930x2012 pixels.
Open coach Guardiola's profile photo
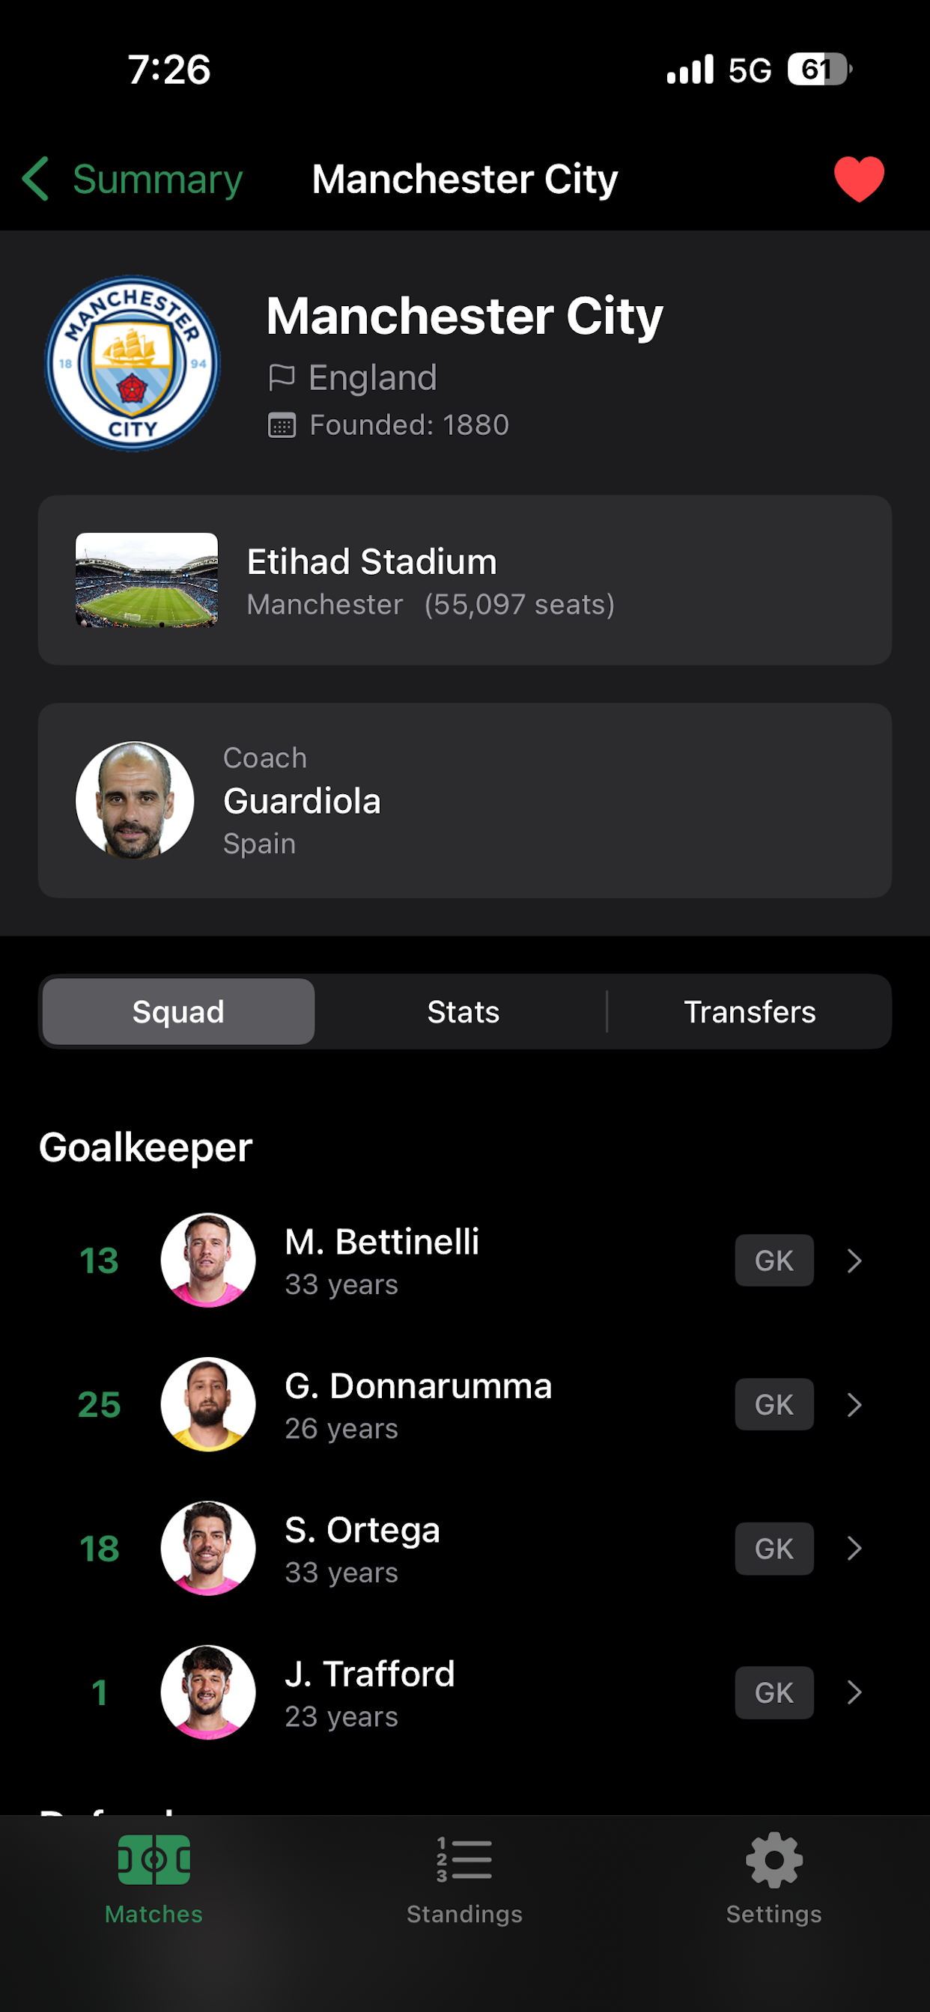pos(135,800)
